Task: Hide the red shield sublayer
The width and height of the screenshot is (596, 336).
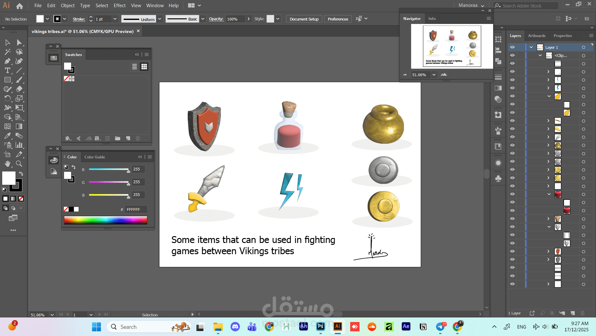Action: click(x=512, y=251)
